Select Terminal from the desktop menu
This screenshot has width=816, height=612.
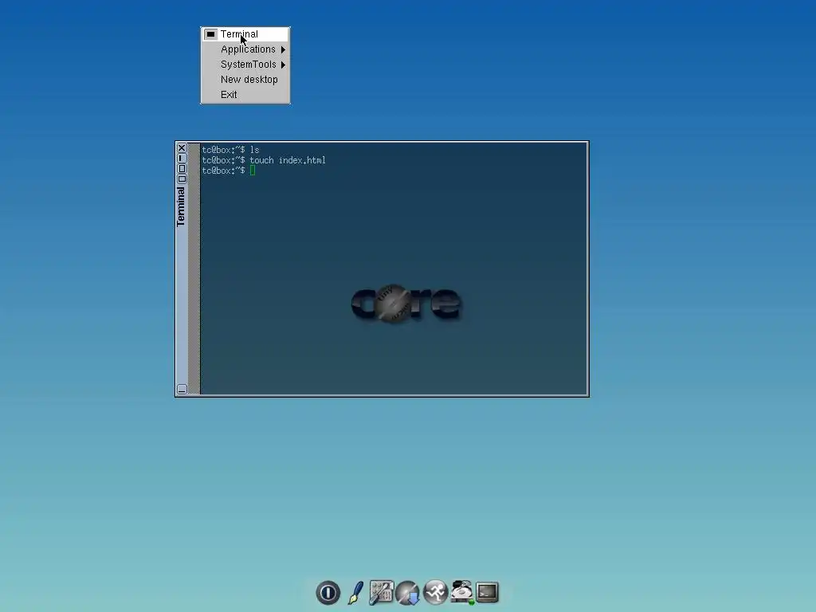click(x=245, y=34)
